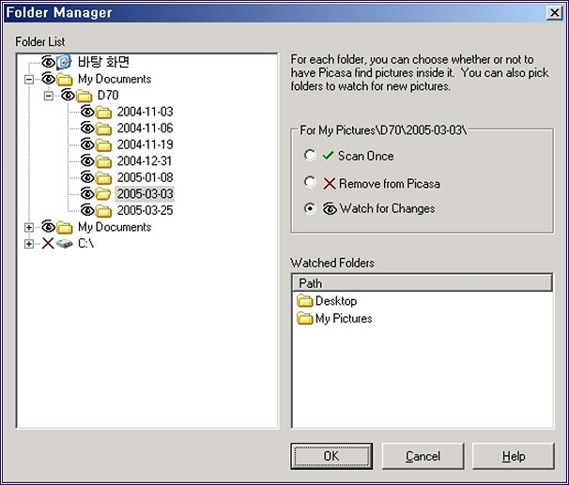
Task: Expand the second My Documents tree node
Action: pyautogui.click(x=29, y=227)
